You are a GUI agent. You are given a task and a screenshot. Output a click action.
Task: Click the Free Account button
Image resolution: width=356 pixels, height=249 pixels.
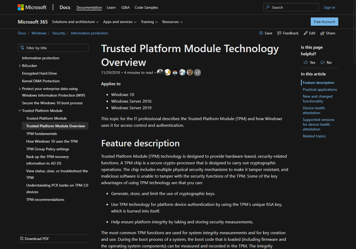point(325,22)
